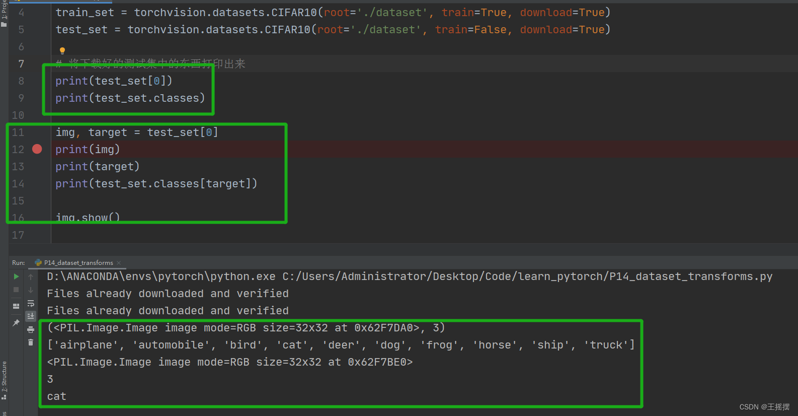Click the yellow lightbulb intention icon
The height and width of the screenshot is (416, 798).
(x=62, y=50)
